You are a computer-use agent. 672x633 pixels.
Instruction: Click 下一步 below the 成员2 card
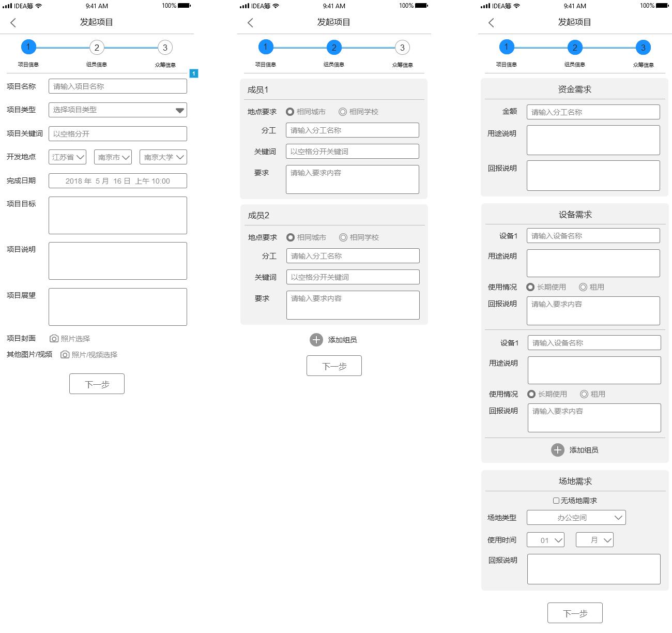point(334,366)
